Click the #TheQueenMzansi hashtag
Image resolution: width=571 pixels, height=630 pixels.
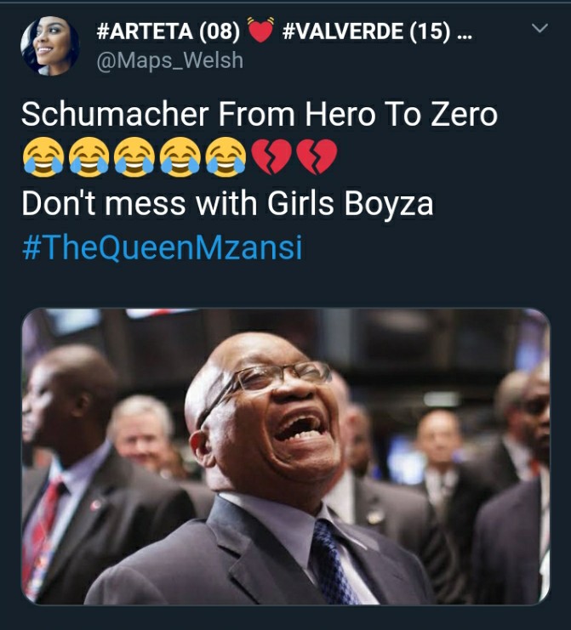162,247
